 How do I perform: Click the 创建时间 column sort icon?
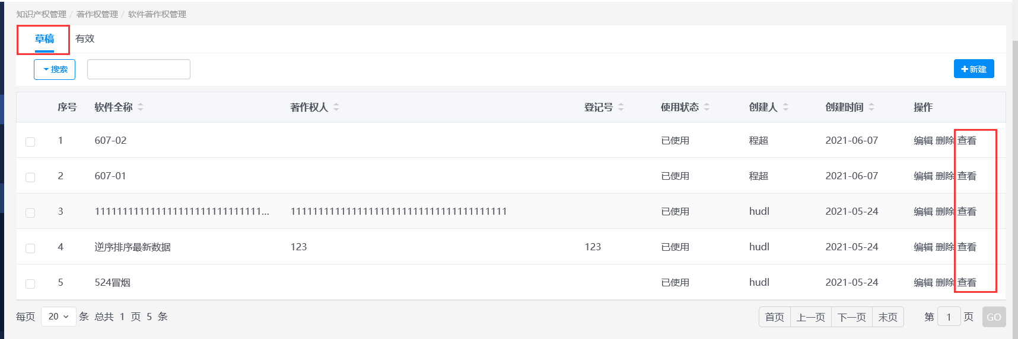(871, 107)
